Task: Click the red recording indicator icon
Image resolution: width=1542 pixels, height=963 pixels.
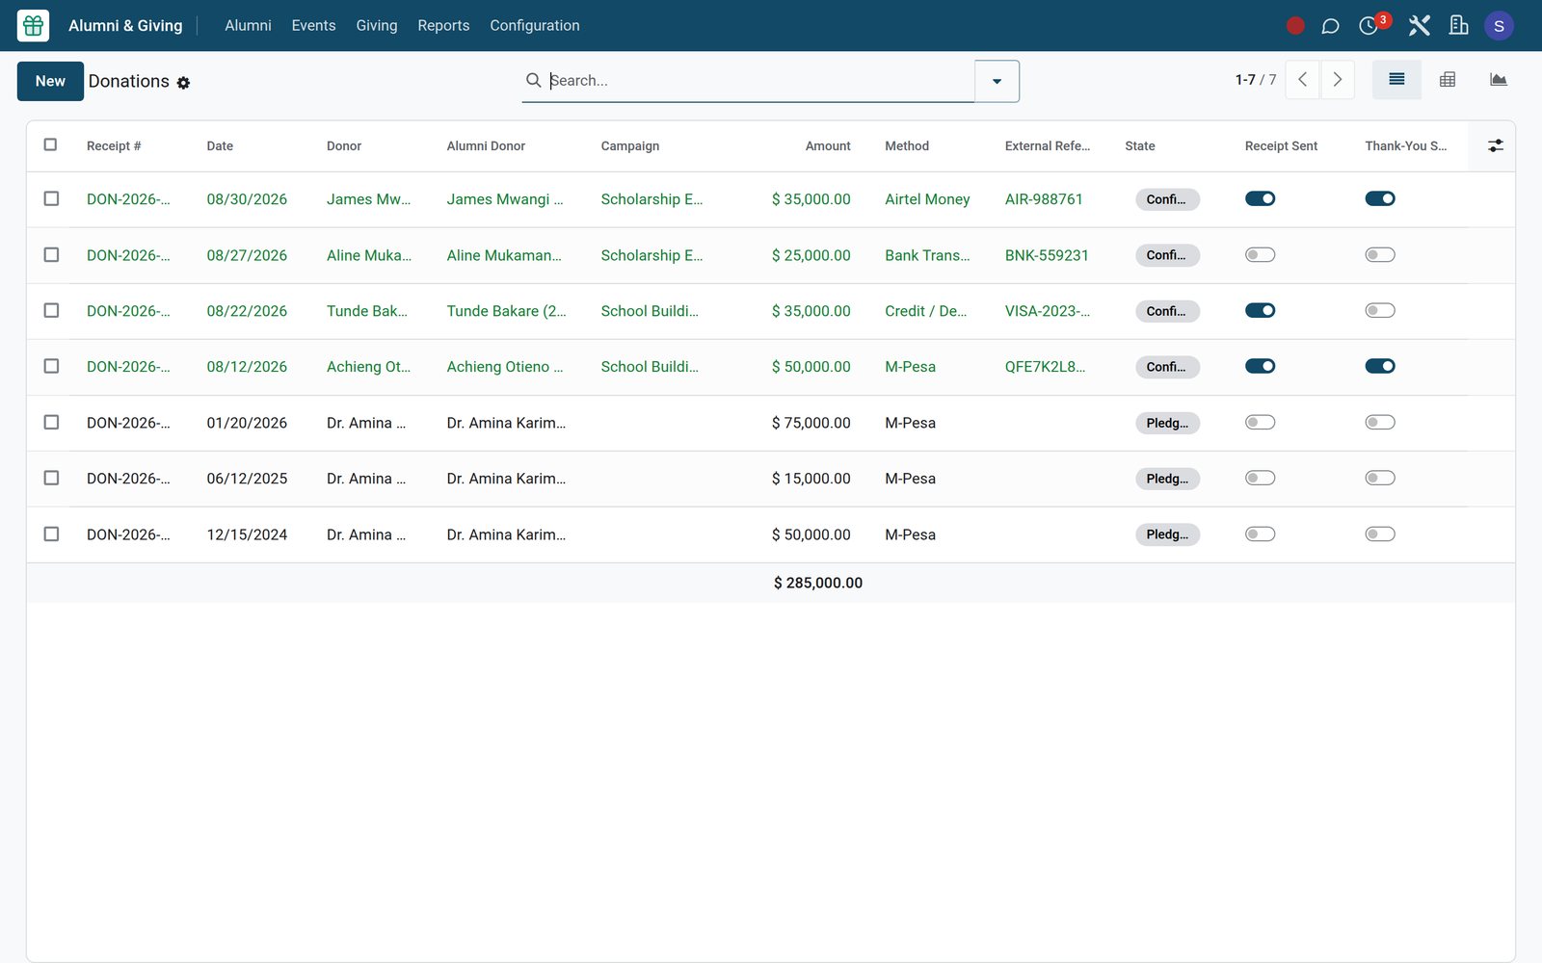Action: coord(1295,26)
